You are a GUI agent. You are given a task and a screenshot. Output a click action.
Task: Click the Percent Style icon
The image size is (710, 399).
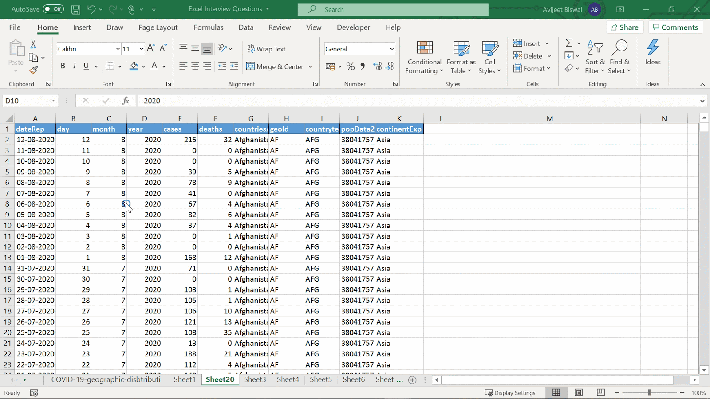coord(351,66)
